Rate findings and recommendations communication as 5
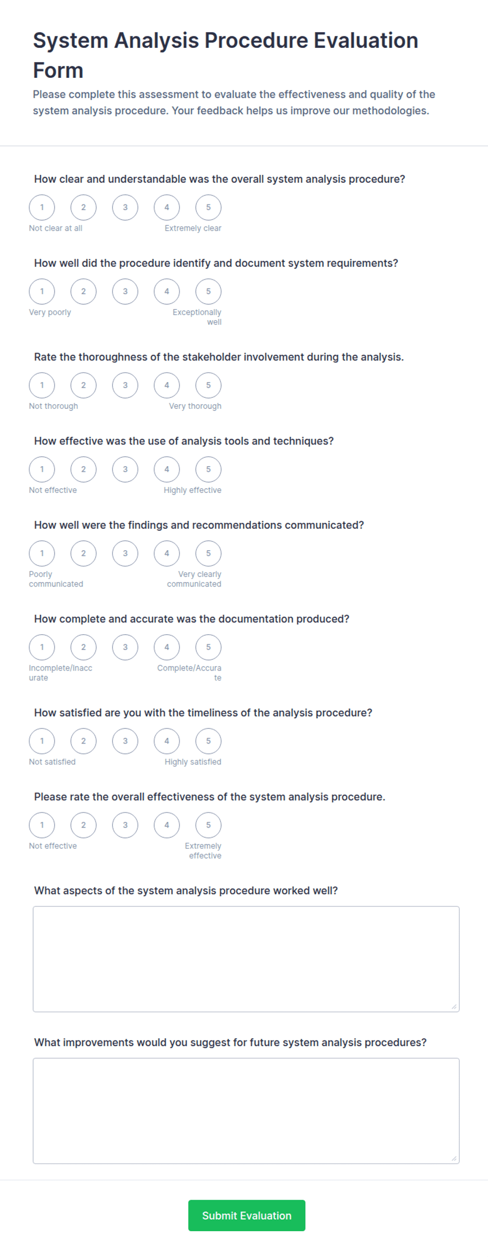 coord(208,553)
